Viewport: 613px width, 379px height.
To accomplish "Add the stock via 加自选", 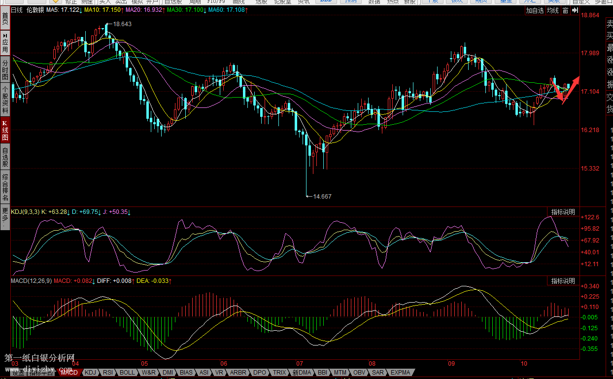I will pos(535,10).
